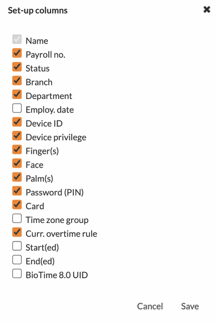The image size is (217, 322).
Task: Click the Cancel button
Action: (150, 306)
